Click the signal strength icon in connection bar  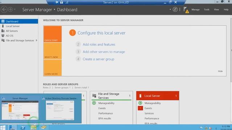[x=67, y=2]
